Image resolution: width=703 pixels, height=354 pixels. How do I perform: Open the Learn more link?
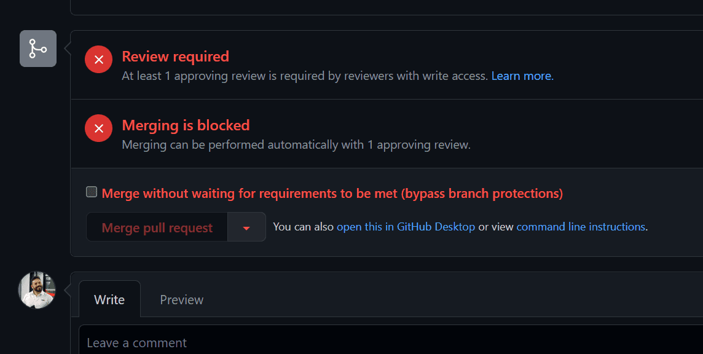pyautogui.click(x=521, y=76)
